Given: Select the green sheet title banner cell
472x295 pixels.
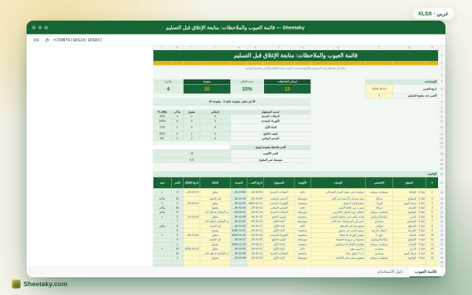Looking at the screenshot, I should click(296, 56).
